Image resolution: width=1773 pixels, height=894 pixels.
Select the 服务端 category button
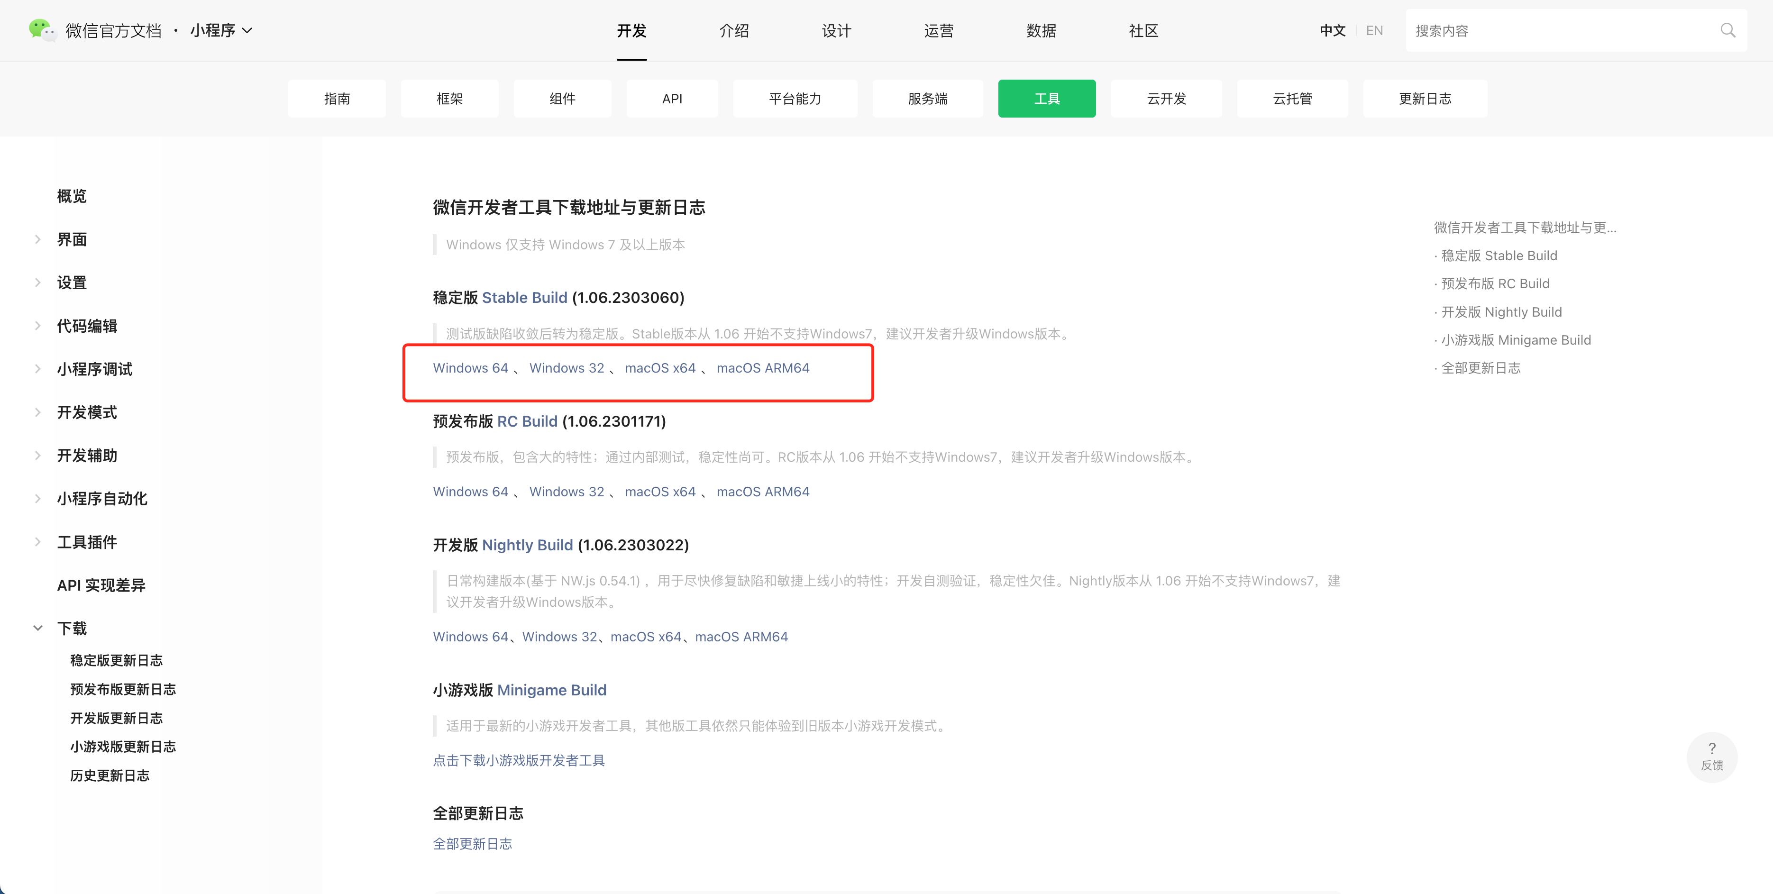coord(928,99)
